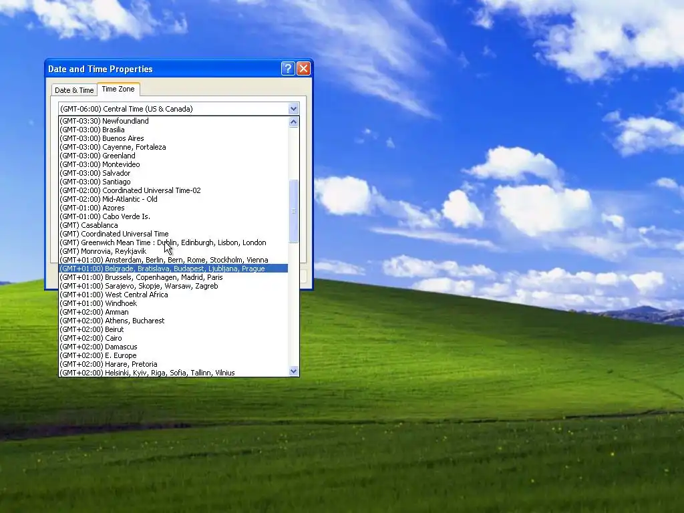Screen dimensions: 684x513
Task: Pick (GMT) Monrovia, Reykjavik
Action: tap(173, 251)
